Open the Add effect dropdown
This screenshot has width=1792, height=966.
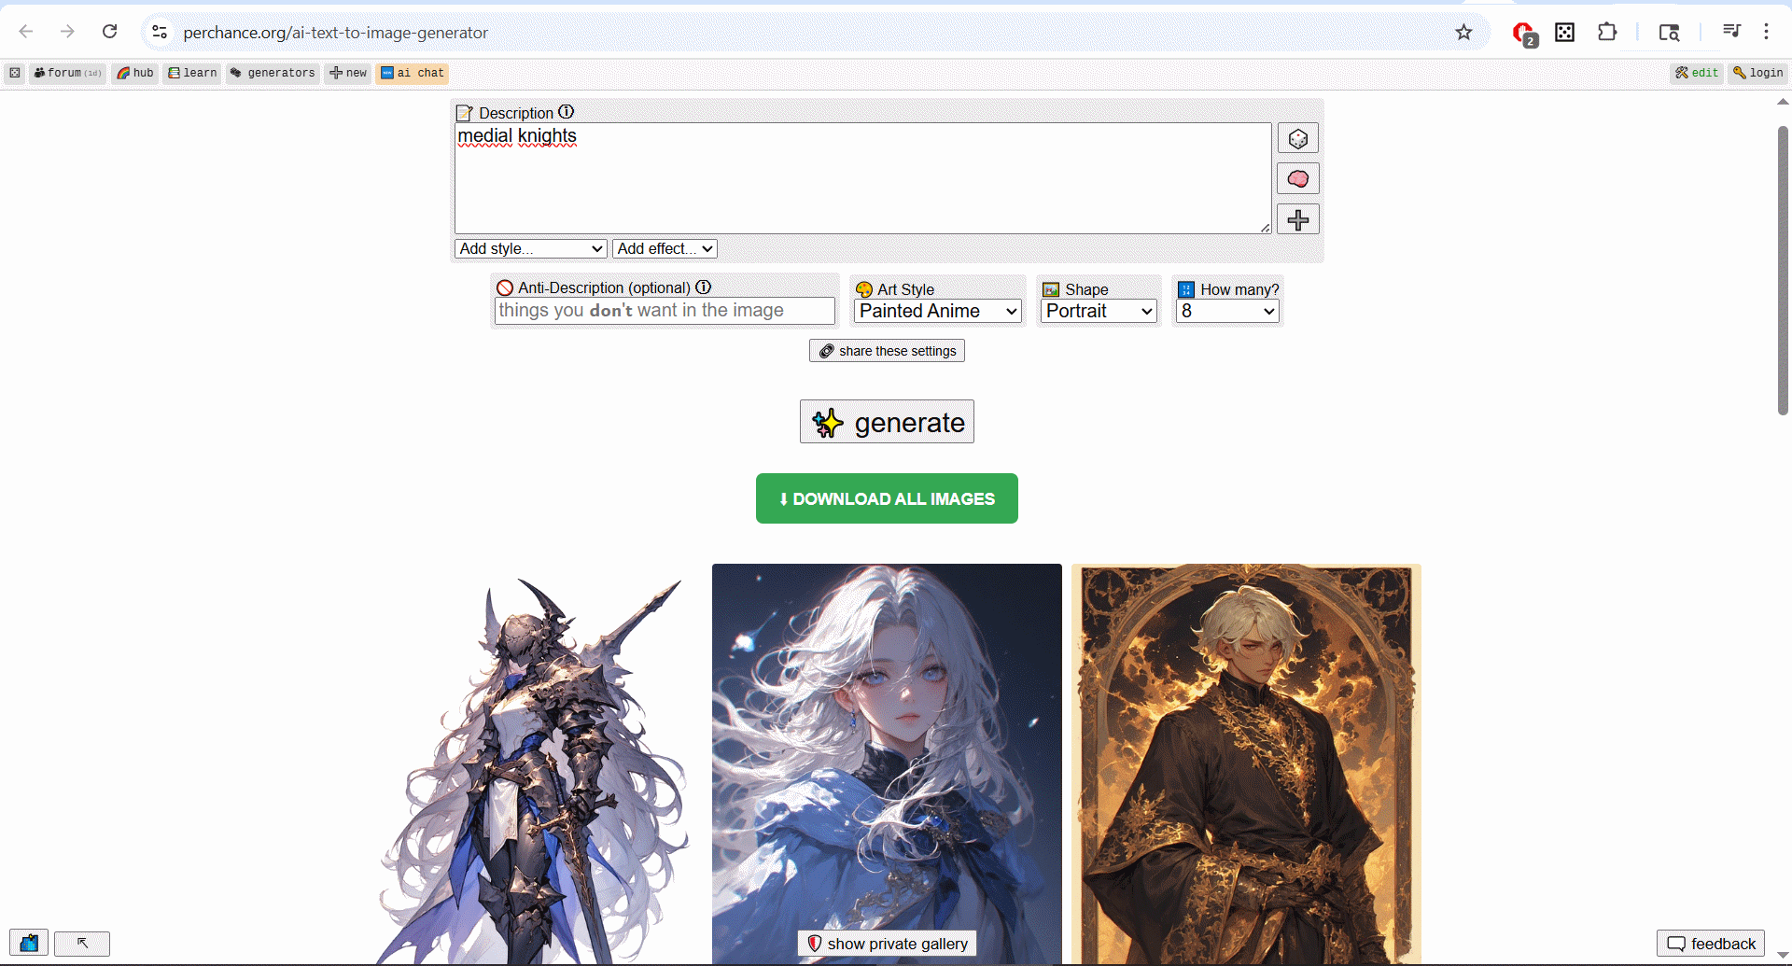665,248
